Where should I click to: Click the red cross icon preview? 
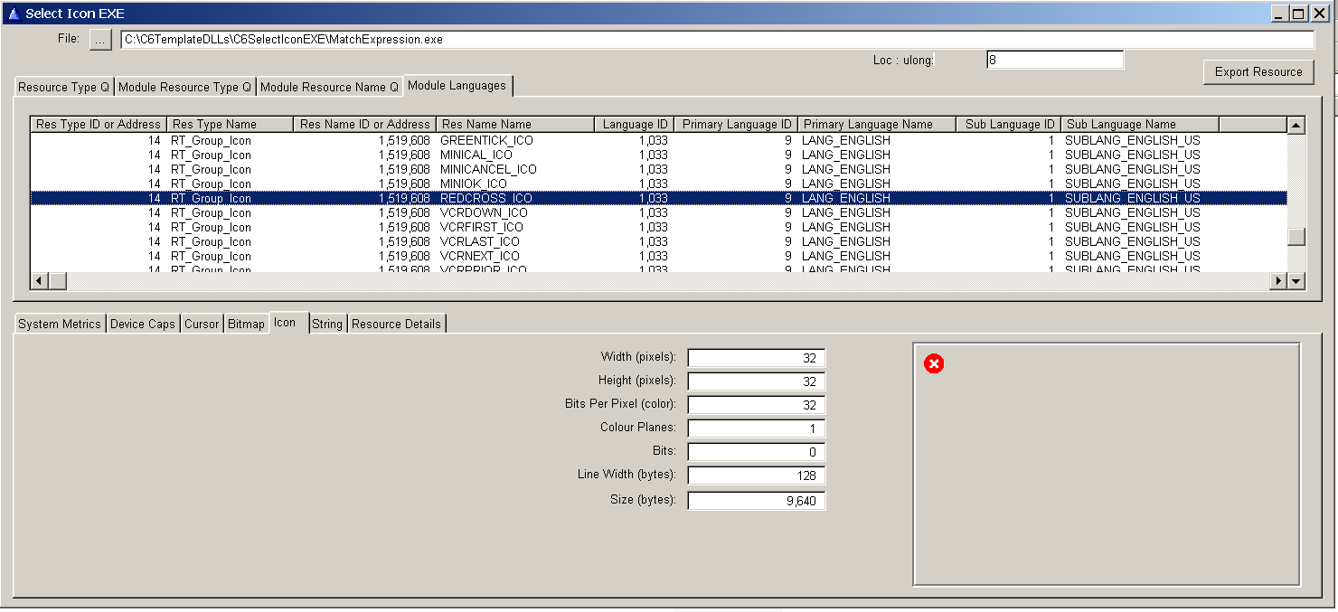pos(934,363)
